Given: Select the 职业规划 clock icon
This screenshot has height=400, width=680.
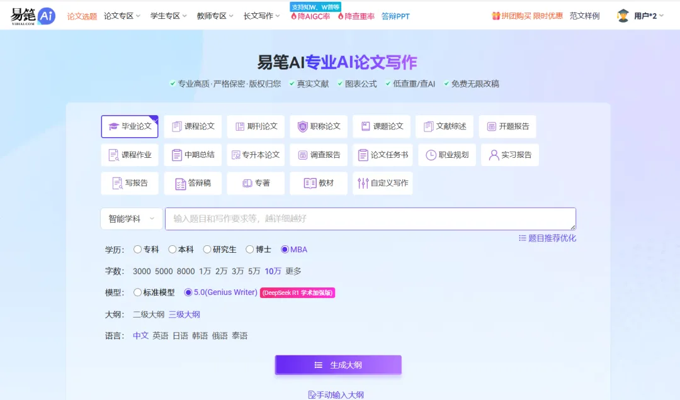Looking at the screenshot, I should point(431,155).
